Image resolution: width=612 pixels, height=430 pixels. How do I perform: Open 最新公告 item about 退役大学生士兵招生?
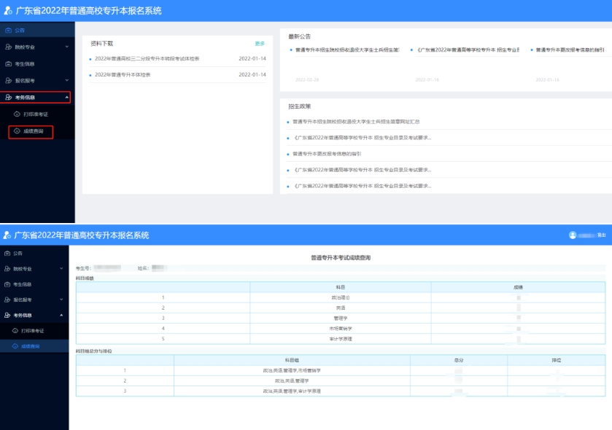click(347, 50)
